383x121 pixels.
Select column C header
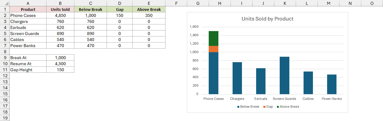click(x=90, y=3)
